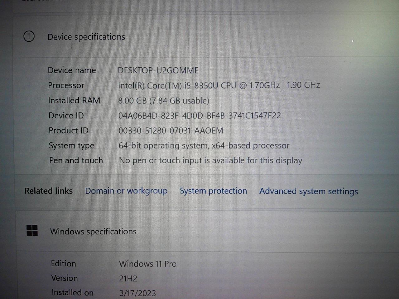Screen dimensions: 399x299
Task: Click the Windows logo icon beside Windows specifications
Action: tap(32, 230)
